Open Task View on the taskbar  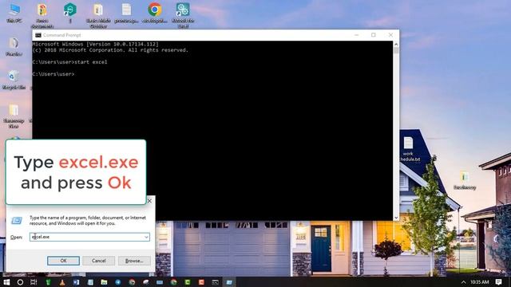click(34, 282)
